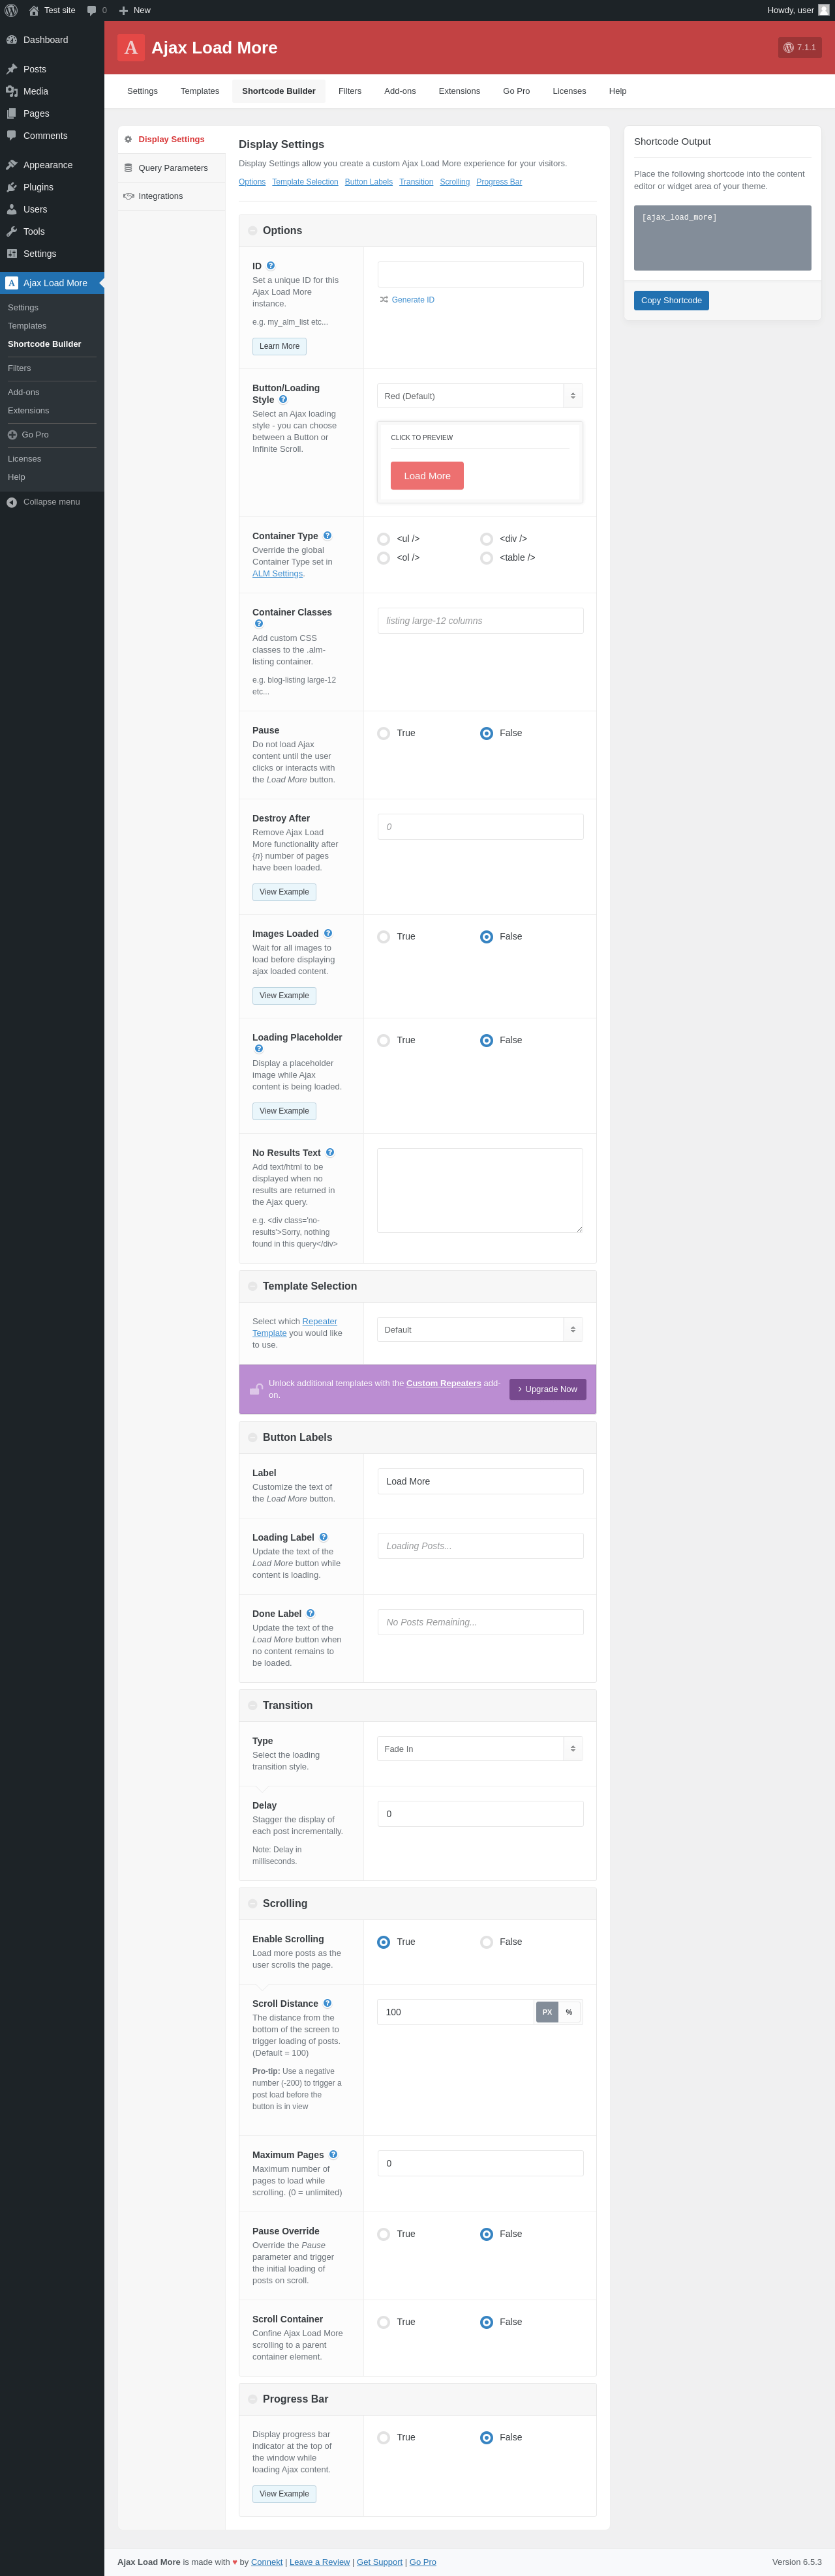Open the Transition Type dropdown
This screenshot has height=2576, width=835.
pos(480,1749)
